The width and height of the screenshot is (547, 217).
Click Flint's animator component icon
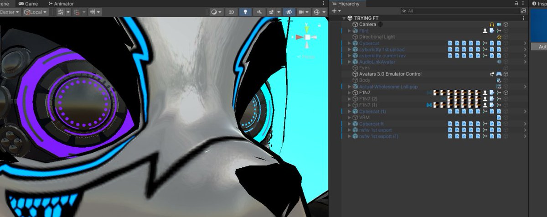[499, 31]
